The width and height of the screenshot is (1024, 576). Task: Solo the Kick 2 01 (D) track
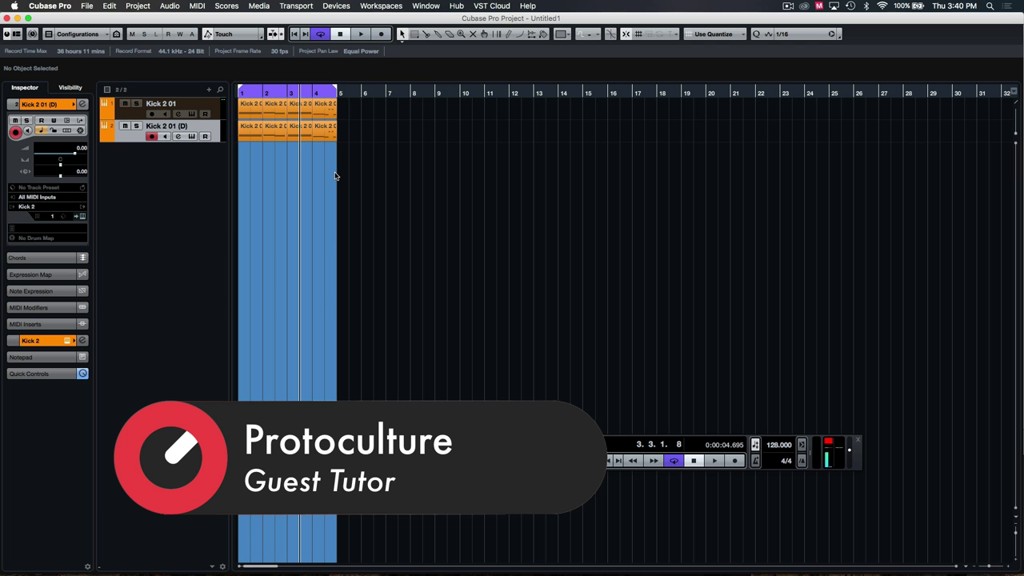[x=136, y=126]
